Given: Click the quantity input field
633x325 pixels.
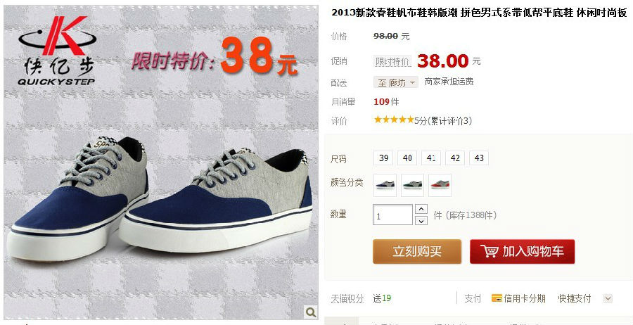Looking at the screenshot, I should [x=392, y=215].
